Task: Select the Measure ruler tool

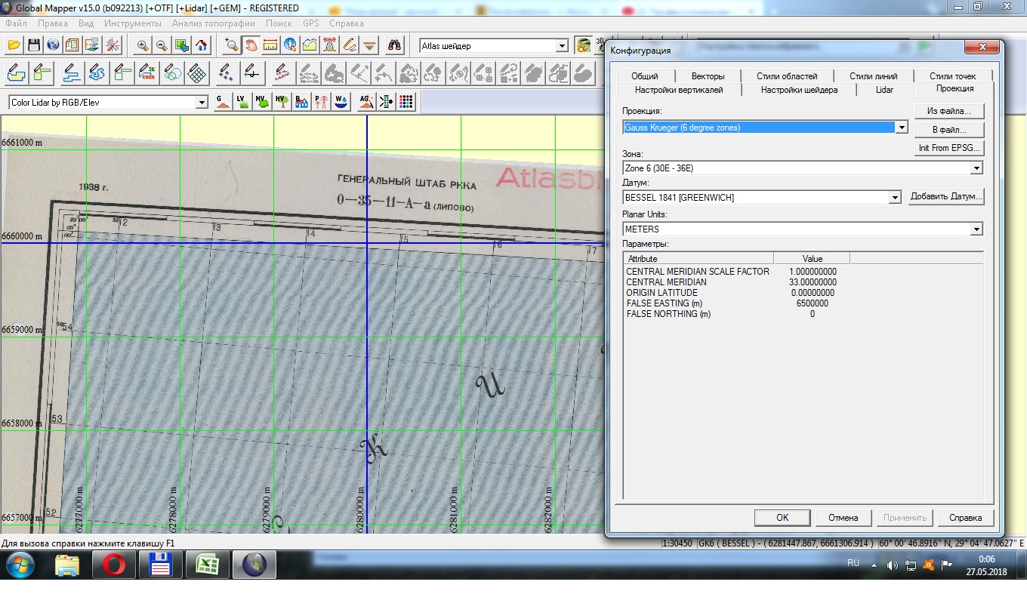Action: (270, 45)
